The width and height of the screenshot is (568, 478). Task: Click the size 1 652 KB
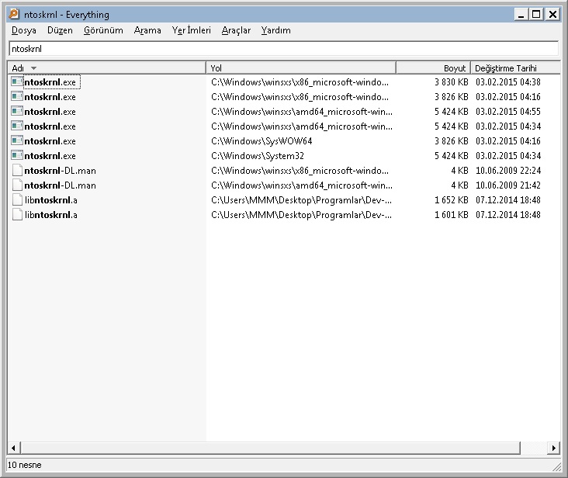pyautogui.click(x=452, y=200)
